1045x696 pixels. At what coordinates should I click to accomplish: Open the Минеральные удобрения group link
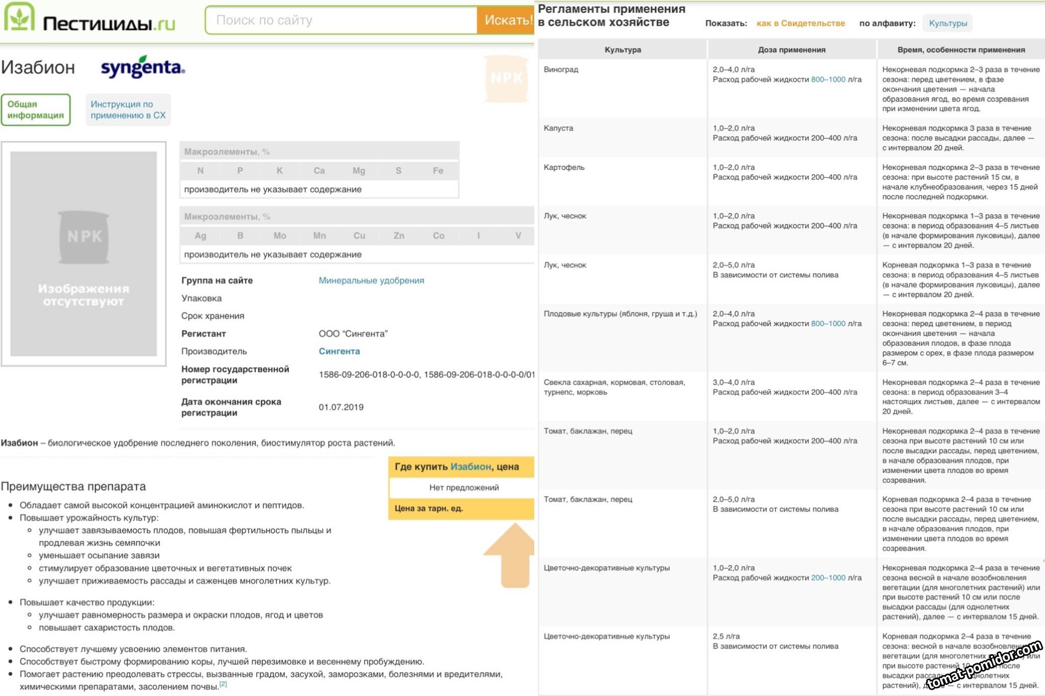click(x=371, y=280)
